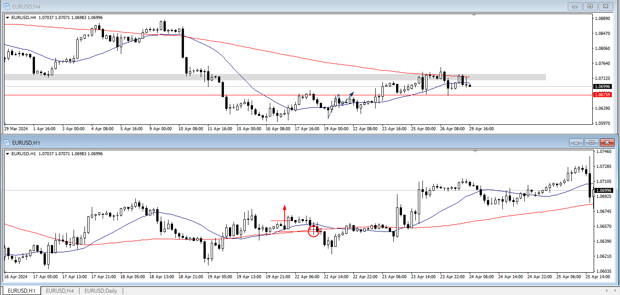
Task: Click the red 1.06759 price label
Action: pos(602,95)
